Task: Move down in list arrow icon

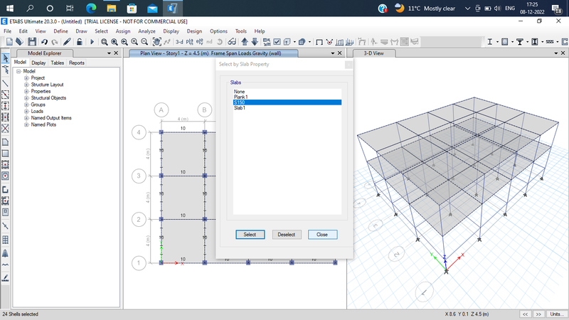Action: pyautogui.click(x=255, y=42)
